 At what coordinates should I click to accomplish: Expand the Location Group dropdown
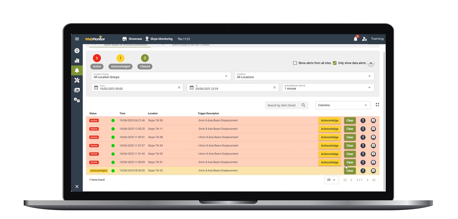point(161,76)
